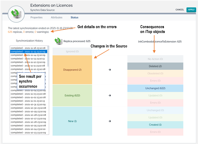The image size is (198, 144).
Task: Open the Unchanged (622) result box
Action: coord(155,88)
